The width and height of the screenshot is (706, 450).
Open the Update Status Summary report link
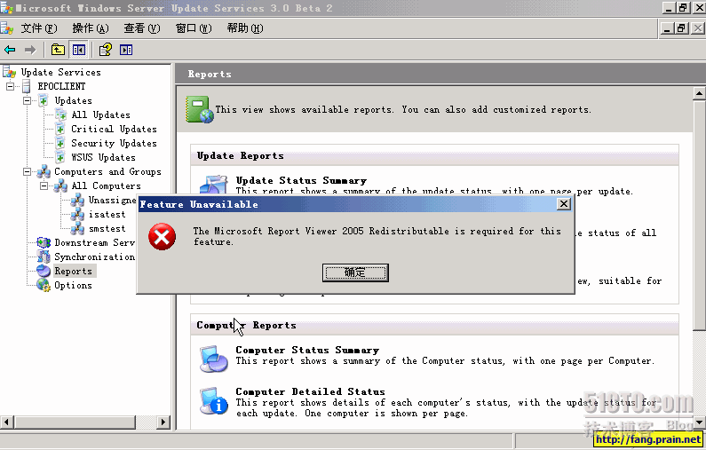point(301,180)
